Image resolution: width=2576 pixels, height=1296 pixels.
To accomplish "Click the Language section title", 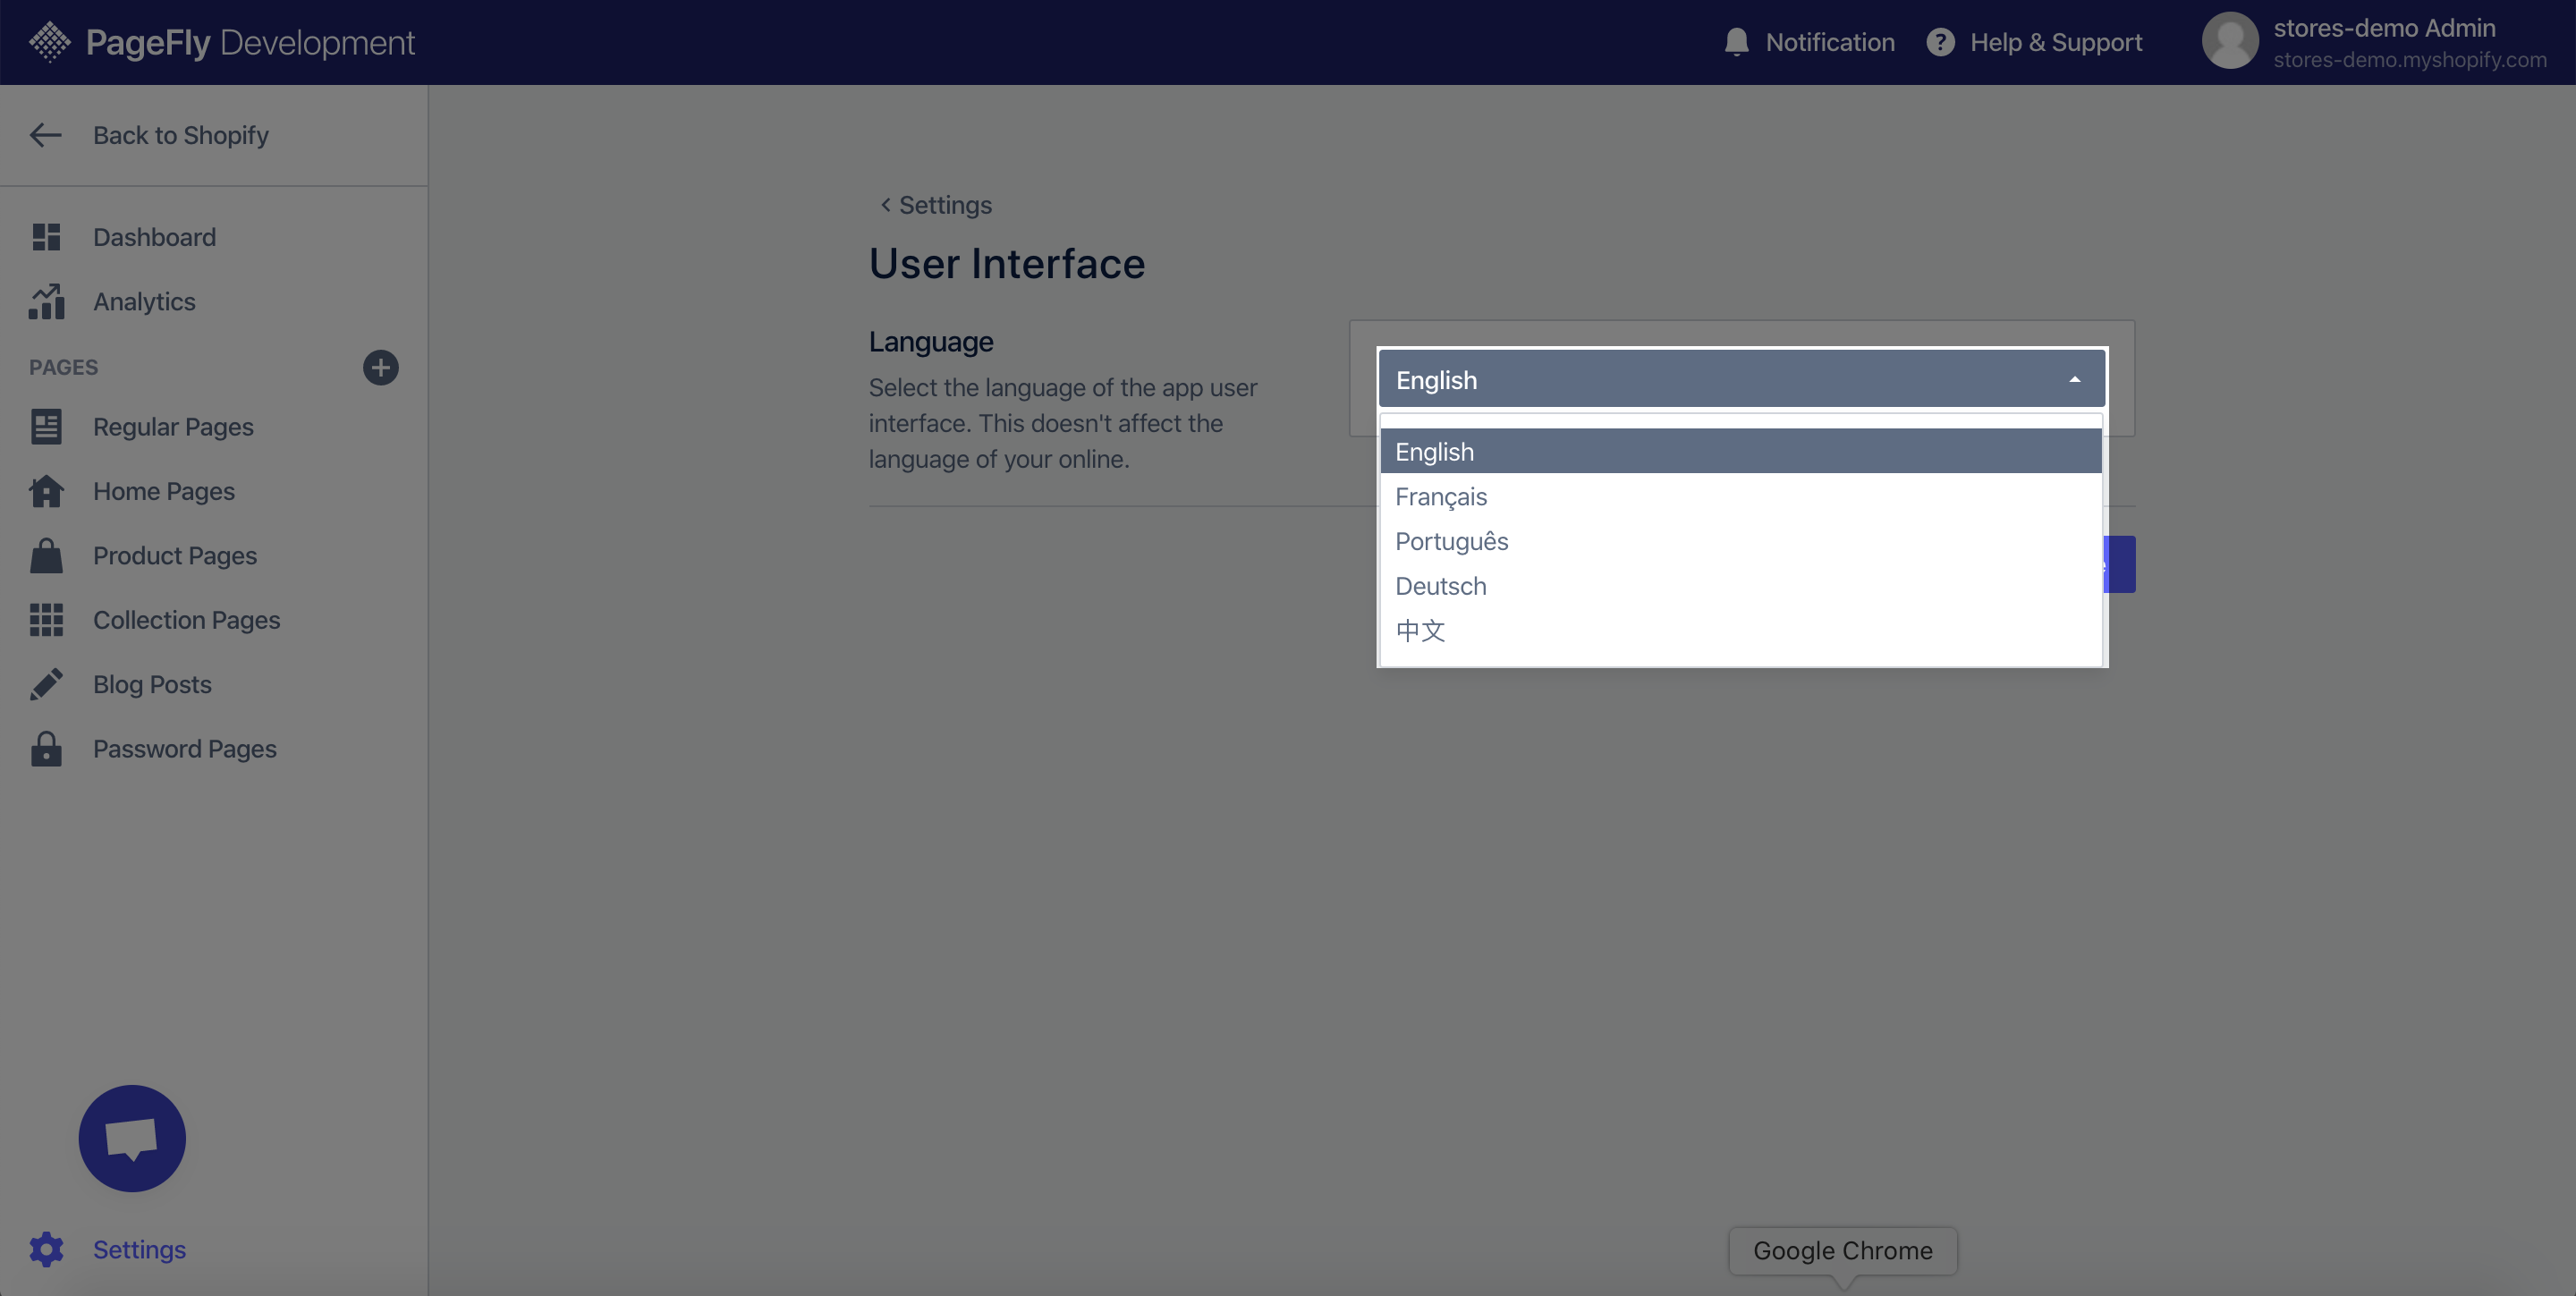I will click(931, 341).
